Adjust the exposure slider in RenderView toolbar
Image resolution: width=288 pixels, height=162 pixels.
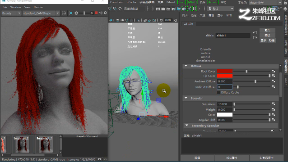[84, 13]
